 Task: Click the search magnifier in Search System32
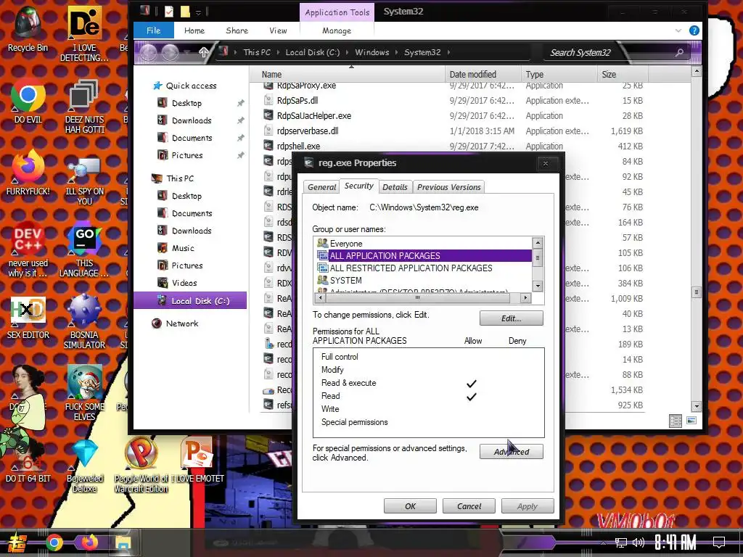pyautogui.click(x=679, y=52)
